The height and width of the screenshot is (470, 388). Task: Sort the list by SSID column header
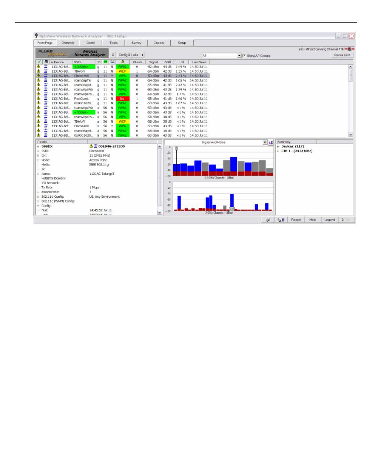click(84, 62)
